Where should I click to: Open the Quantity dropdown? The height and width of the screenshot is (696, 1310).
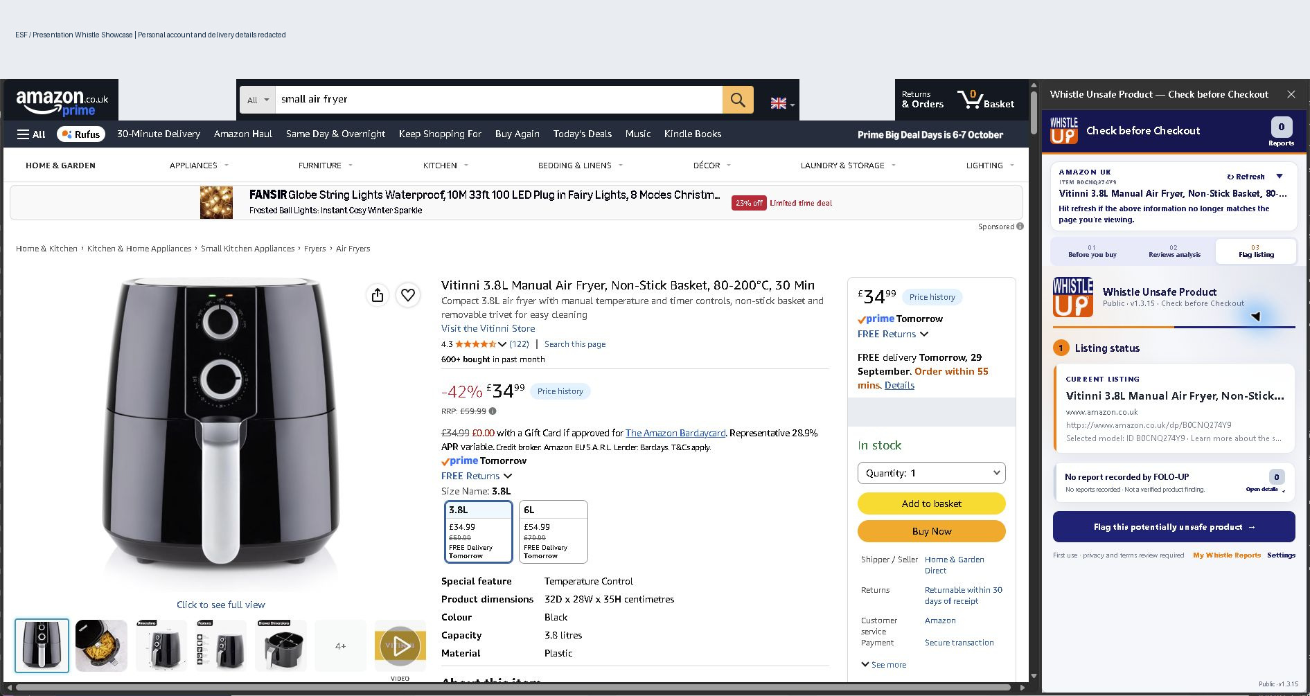(x=931, y=473)
